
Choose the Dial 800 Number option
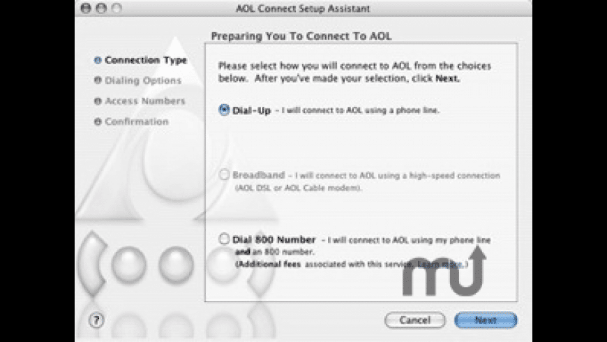pos(224,239)
